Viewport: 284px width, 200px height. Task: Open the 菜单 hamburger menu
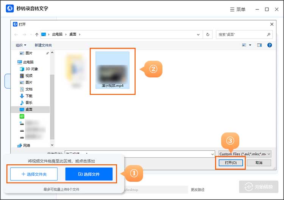click(x=237, y=9)
